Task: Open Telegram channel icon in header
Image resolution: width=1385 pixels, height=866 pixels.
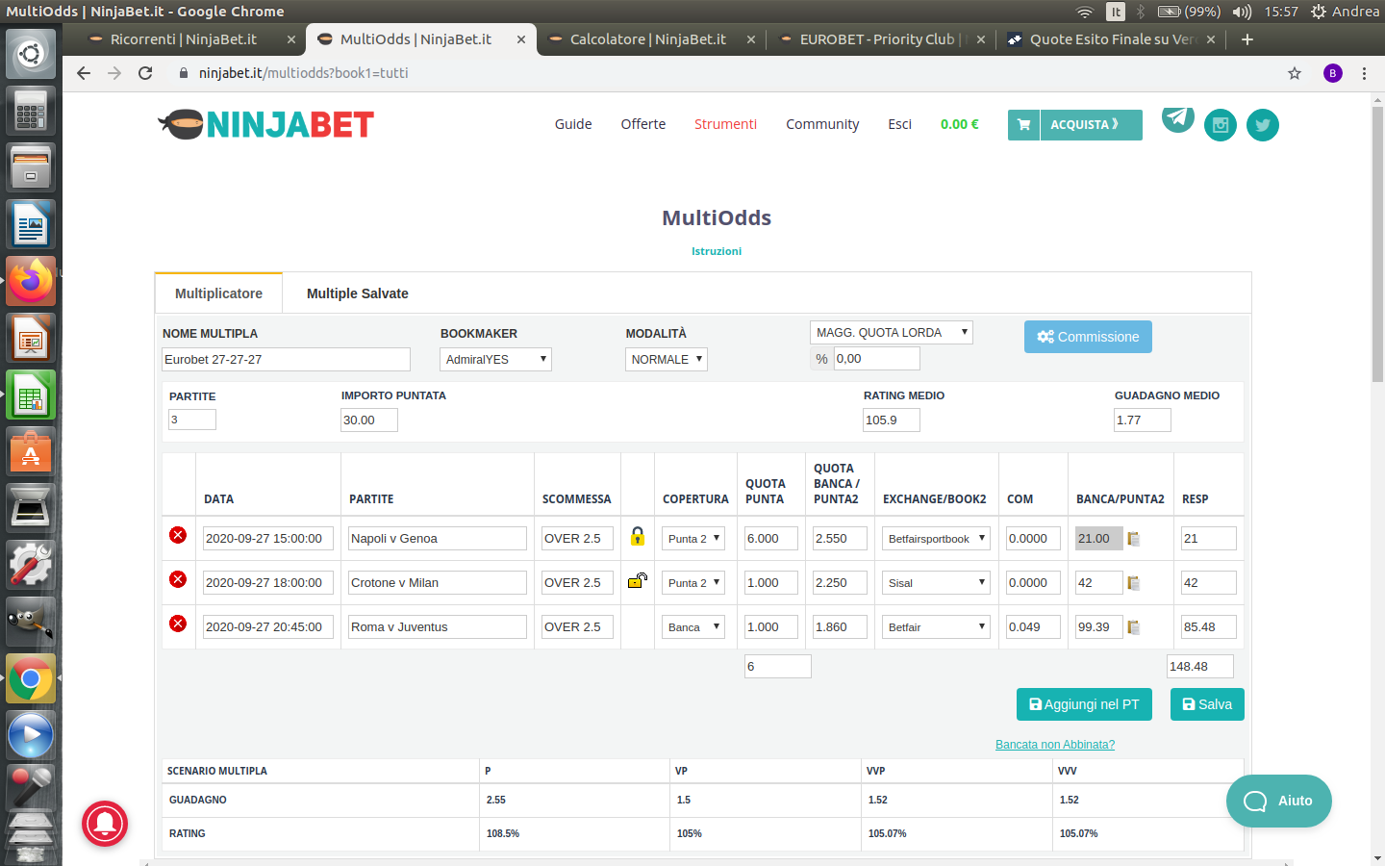Action: tap(1178, 117)
